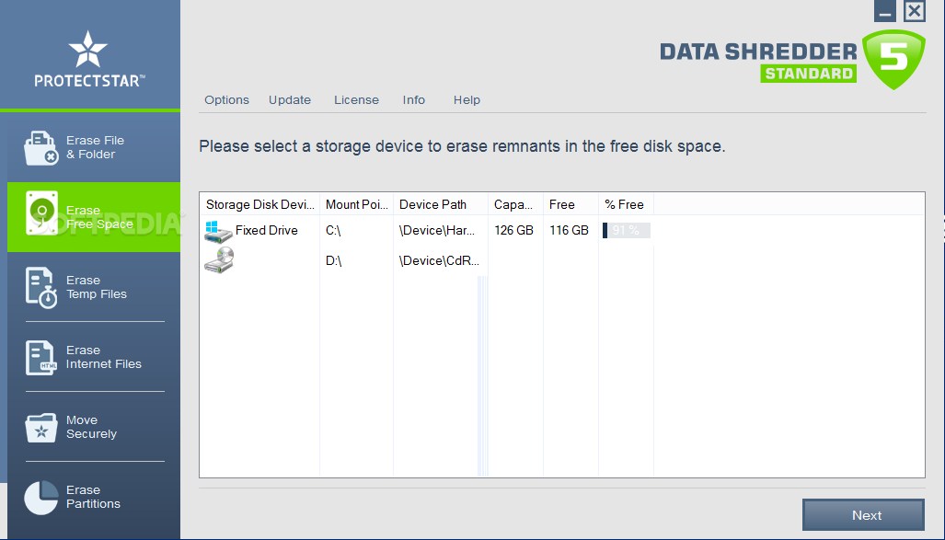This screenshot has width=945, height=540.
Task: Click the Erase Partitions pie icon
Action: click(41, 497)
